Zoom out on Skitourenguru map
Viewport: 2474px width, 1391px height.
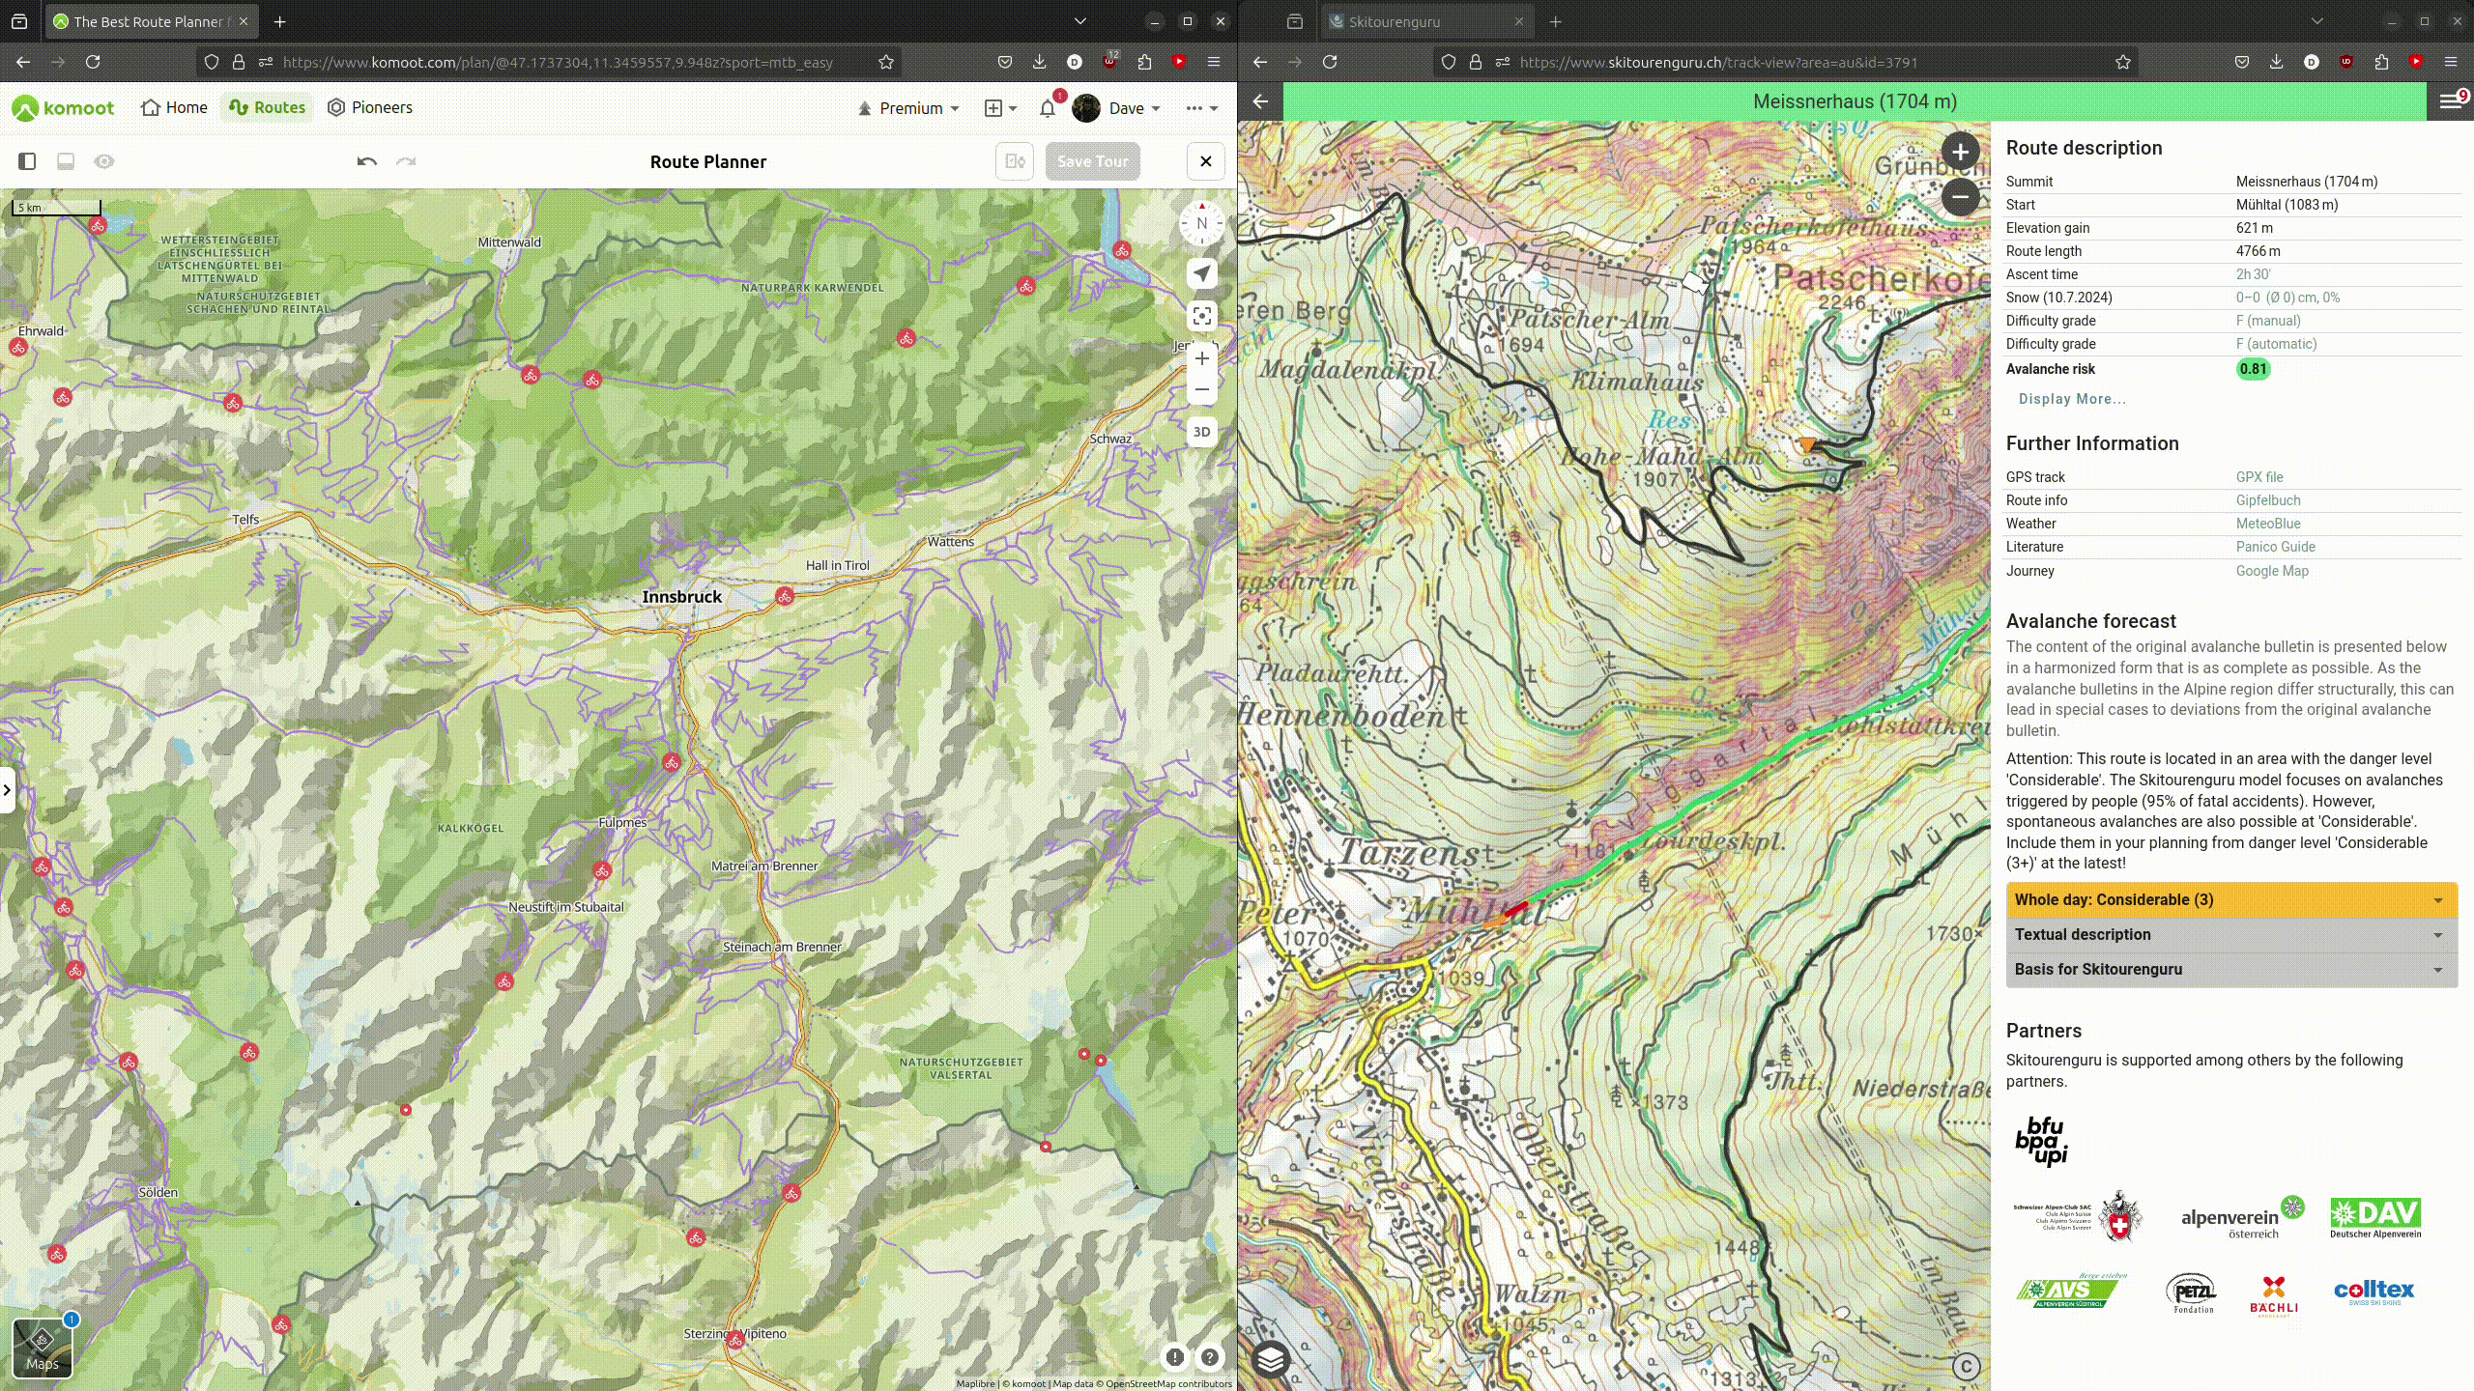tap(1960, 197)
